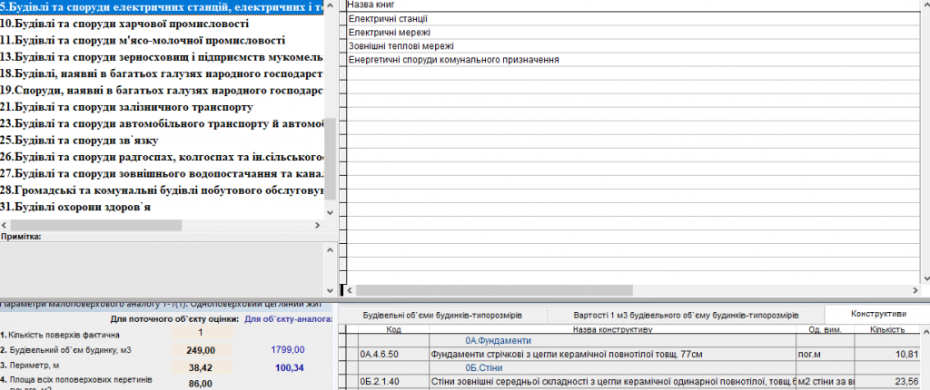Edit Кількість поверхів фактична field
The image size is (930, 390).
click(x=201, y=333)
